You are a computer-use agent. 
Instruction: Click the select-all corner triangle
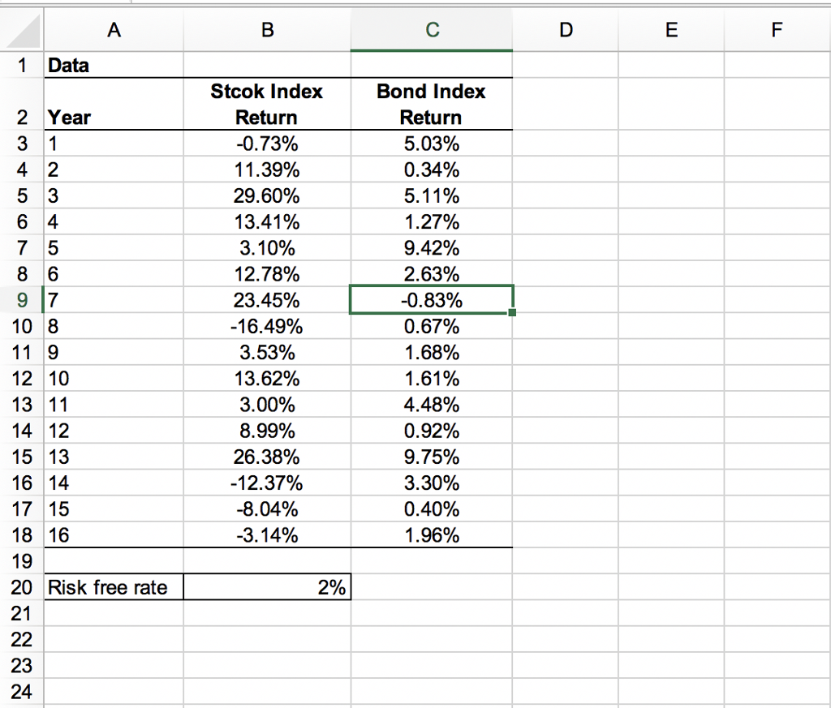[x=22, y=30]
